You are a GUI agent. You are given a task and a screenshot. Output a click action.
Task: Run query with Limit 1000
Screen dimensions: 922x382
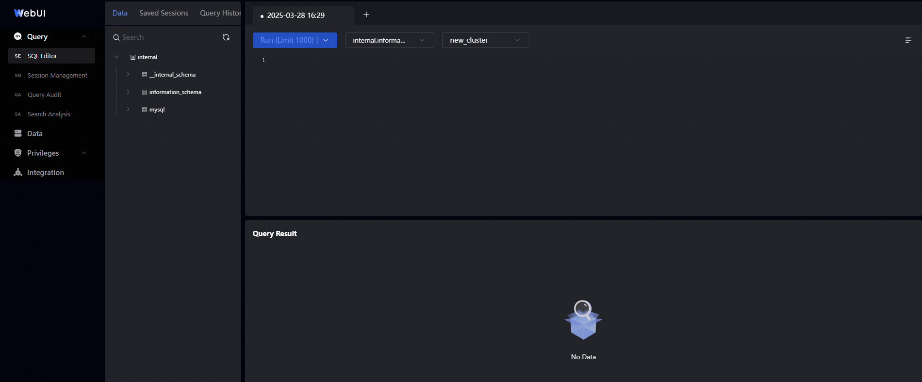287,40
